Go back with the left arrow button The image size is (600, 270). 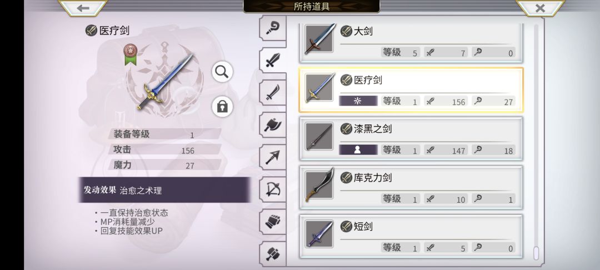click(83, 8)
